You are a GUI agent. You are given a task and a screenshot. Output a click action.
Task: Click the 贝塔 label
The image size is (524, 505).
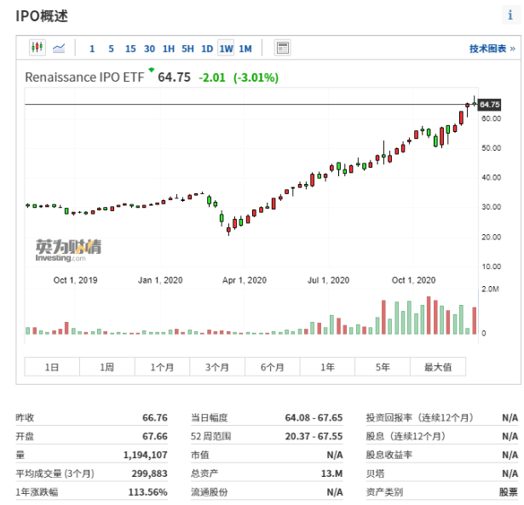[x=375, y=473]
